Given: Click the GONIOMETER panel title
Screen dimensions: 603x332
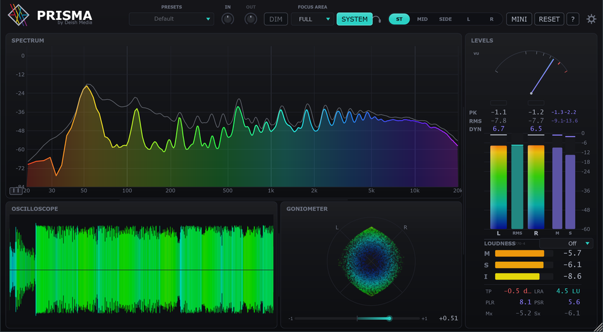Looking at the screenshot, I should (x=307, y=209).
